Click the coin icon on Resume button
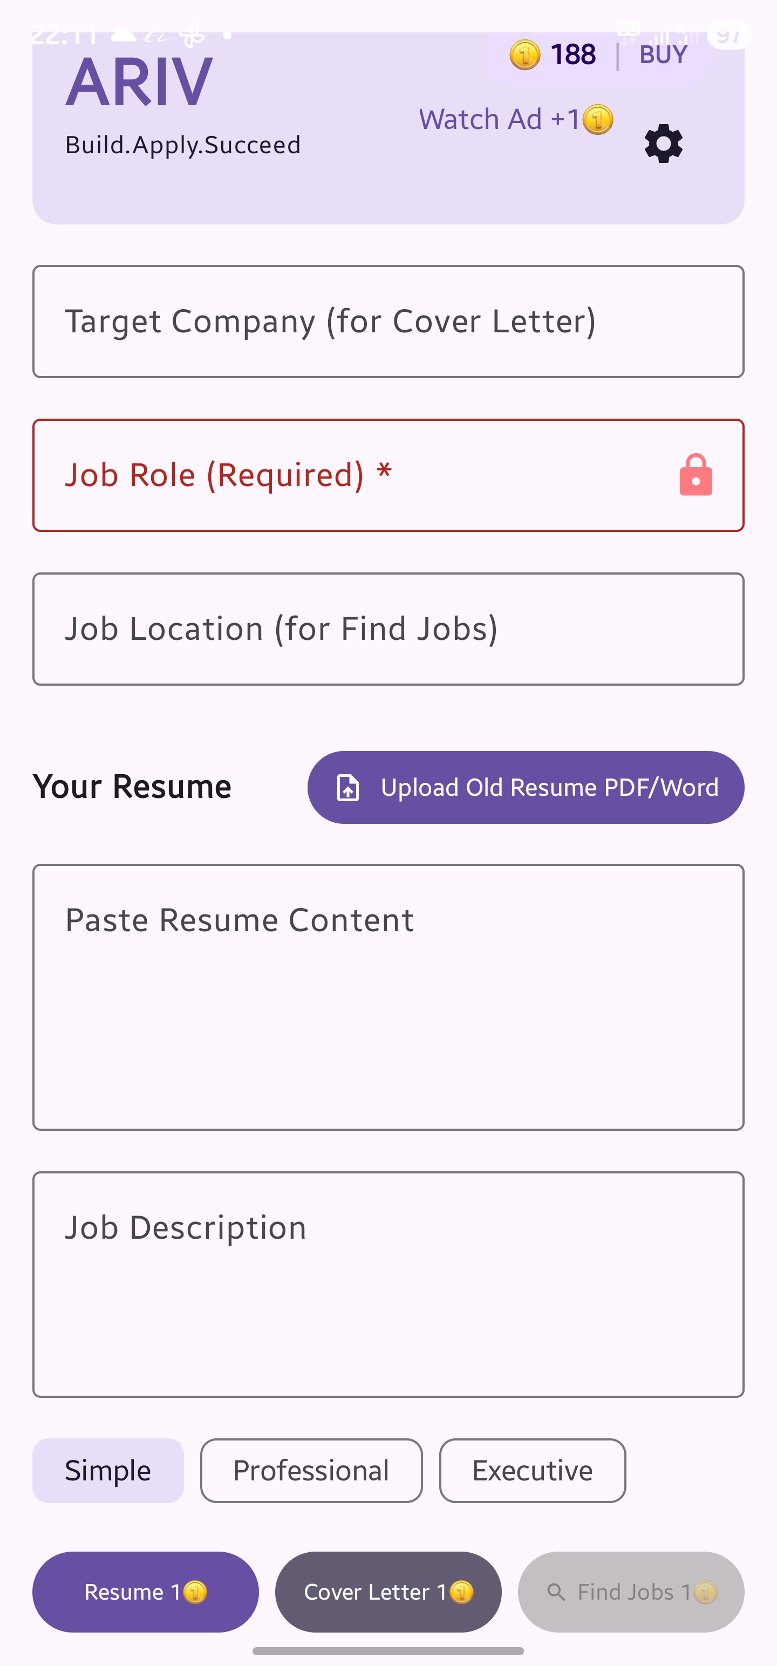Screen dimensions: 777x1666 [x=194, y=1592]
